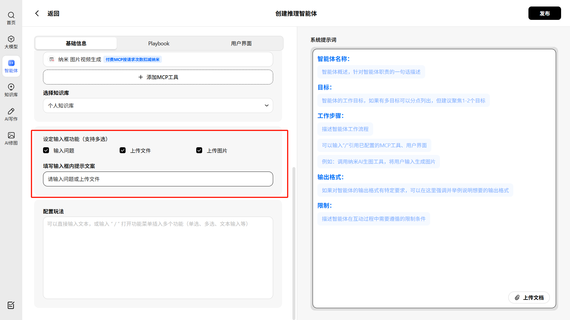
Task: Click the edit note icon at sidebar bottom
Action: [x=11, y=305]
